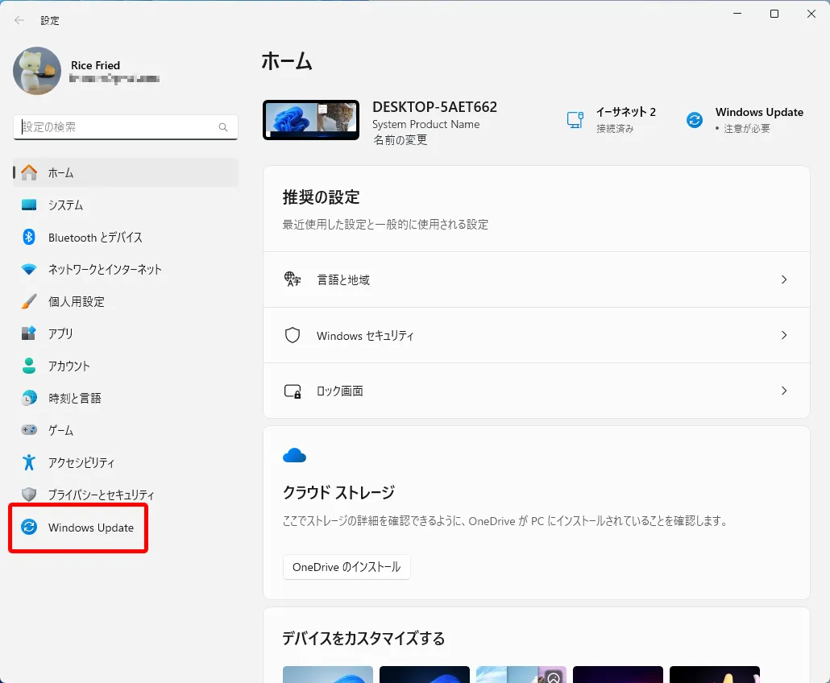The width and height of the screenshot is (830, 683).
Task: Click the 推奨の設定 heading
Action: point(321,197)
